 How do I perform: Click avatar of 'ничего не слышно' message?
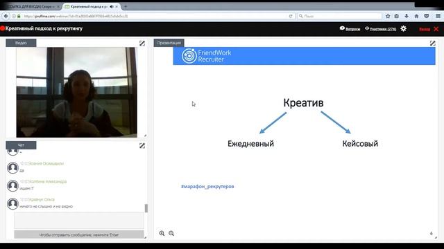(x=12, y=203)
